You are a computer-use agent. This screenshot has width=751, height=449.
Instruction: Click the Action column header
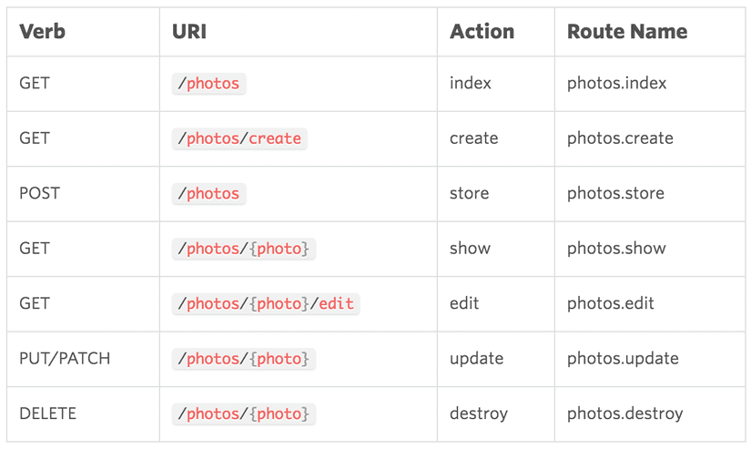pyautogui.click(x=482, y=32)
